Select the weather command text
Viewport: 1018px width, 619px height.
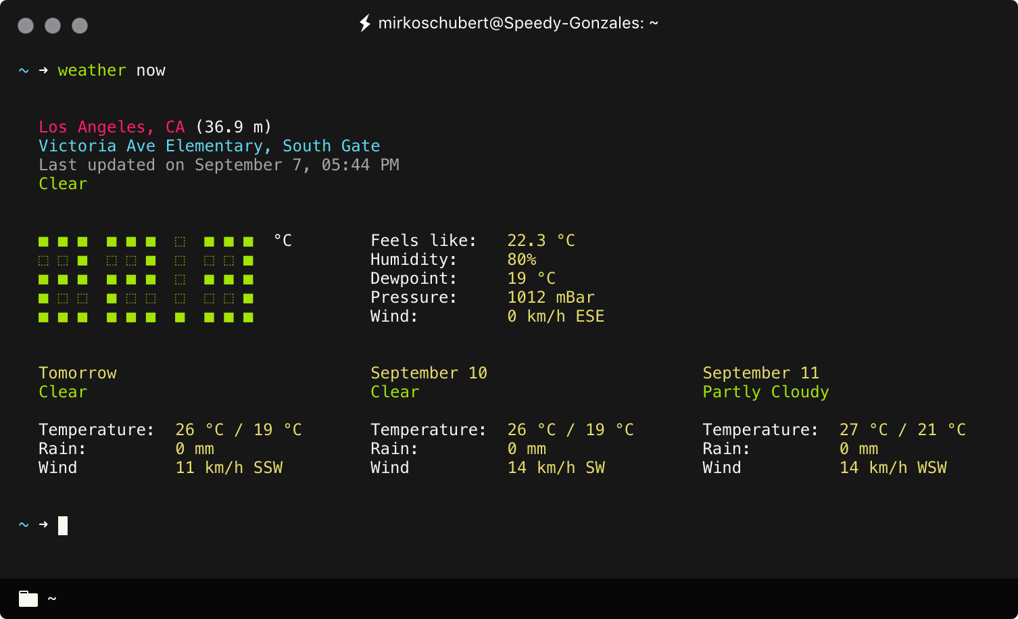[x=92, y=70]
